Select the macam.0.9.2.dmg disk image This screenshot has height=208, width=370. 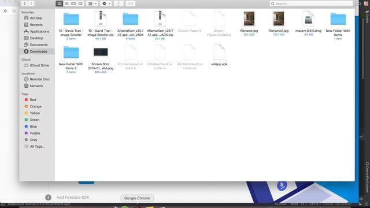pyautogui.click(x=308, y=19)
